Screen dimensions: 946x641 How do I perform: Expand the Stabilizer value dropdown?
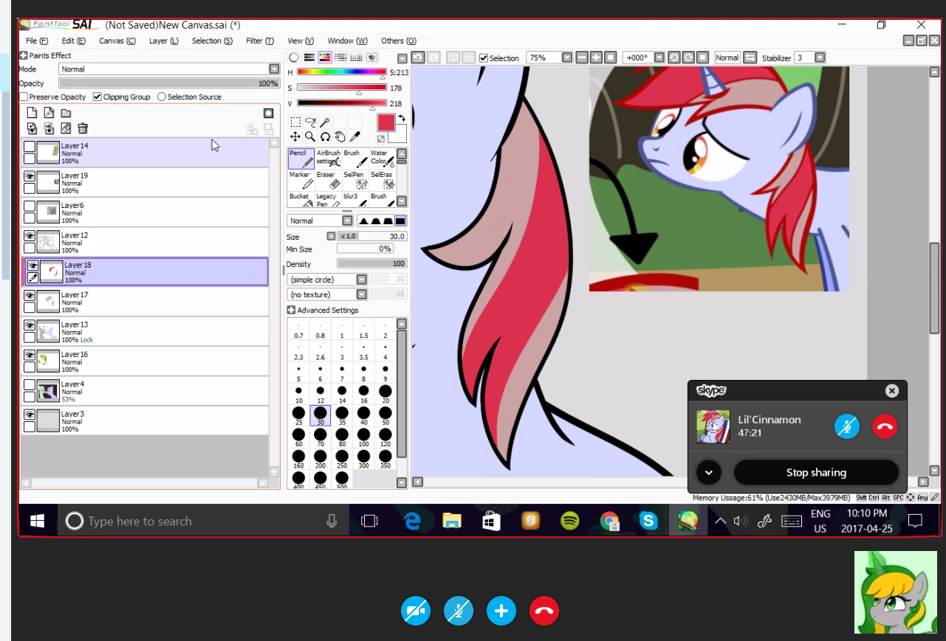[x=820, y=58]
